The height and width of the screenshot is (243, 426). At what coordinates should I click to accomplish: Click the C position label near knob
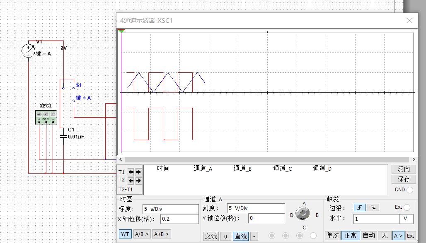click(304, 228)
